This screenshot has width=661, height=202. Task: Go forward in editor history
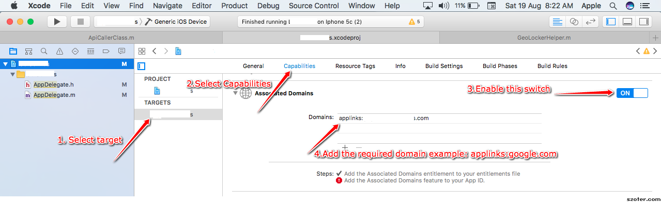[x=166, y=51]
